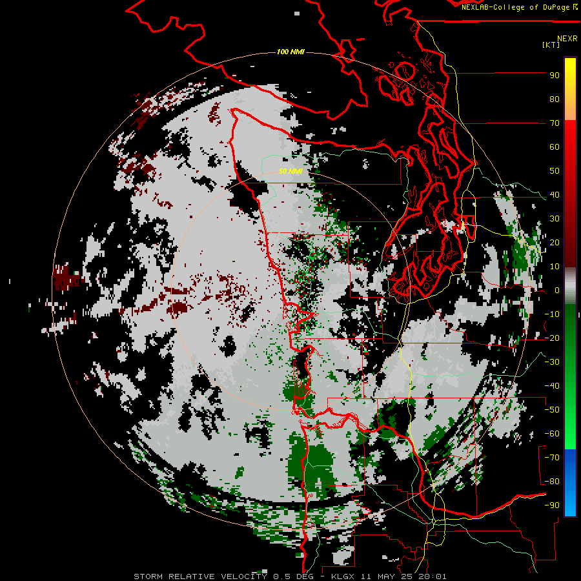Click the positive 10 legend value
The image size is (581, 581).
pos(555,267)
